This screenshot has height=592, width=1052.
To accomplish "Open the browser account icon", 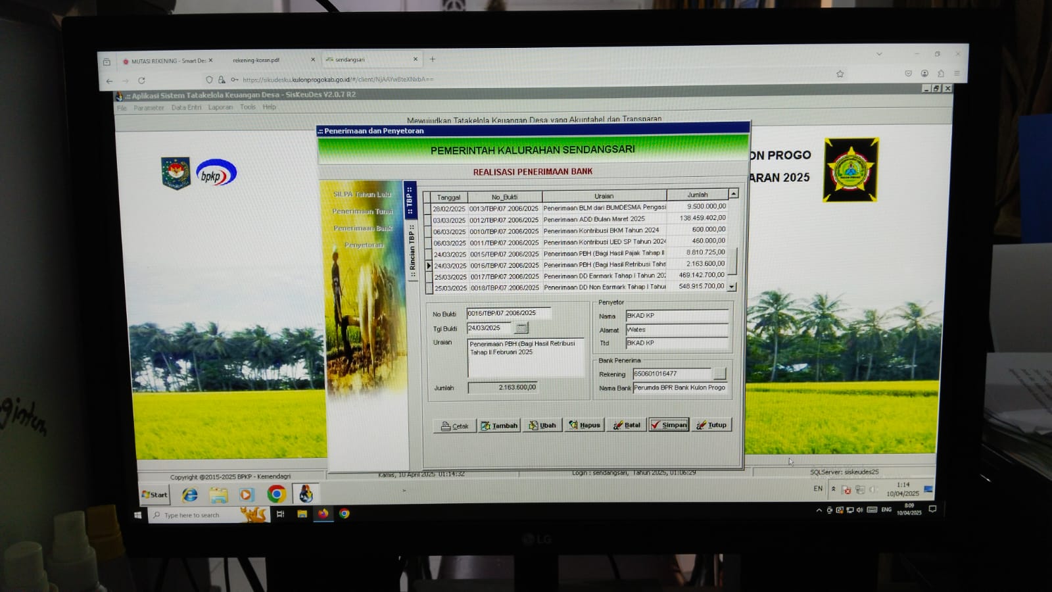I will point(924,73).
